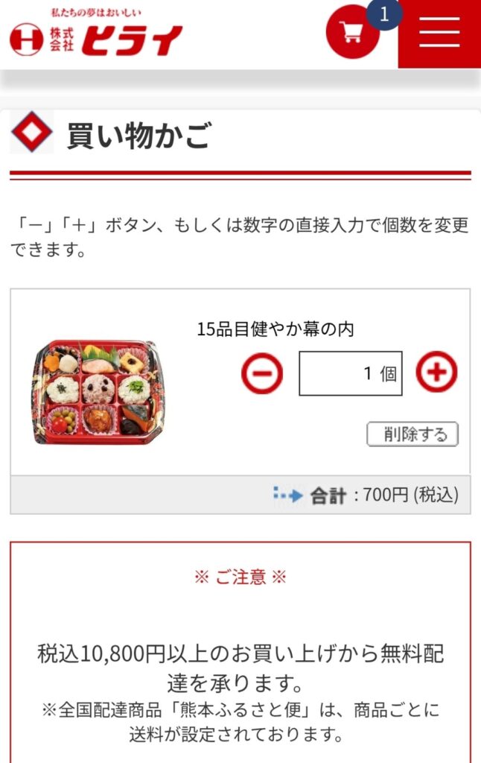This screenshot has width=481, height=763.
Task: Click the 合計 700円 total text
Action: point(384,496)
